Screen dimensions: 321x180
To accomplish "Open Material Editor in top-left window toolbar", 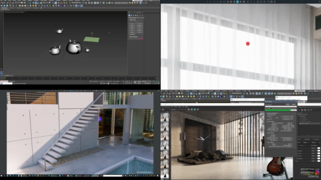I will [104, 3].
